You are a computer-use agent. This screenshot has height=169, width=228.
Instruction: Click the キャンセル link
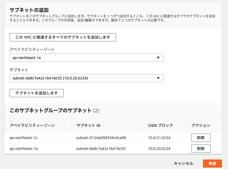click(184, 164)
